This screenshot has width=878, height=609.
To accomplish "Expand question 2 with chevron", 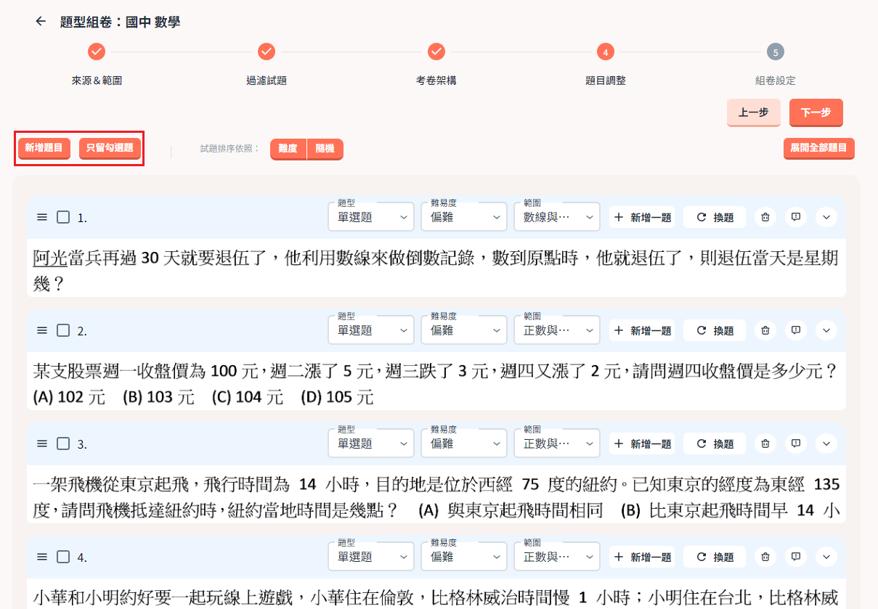I will pyautogui.click(x=826, y=330).
